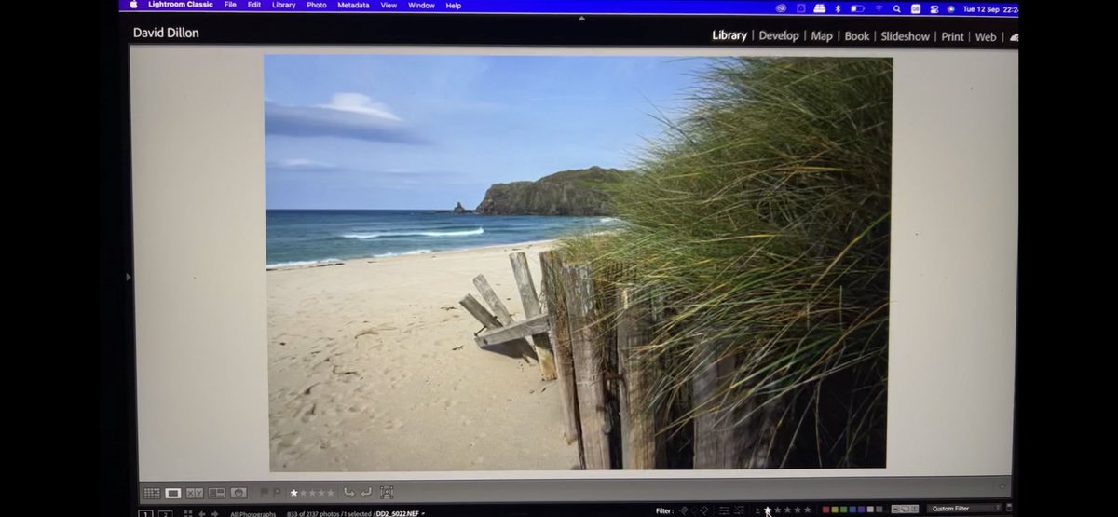Open the Book module
The image size is (1118, 517).
(x=857, y=36)
